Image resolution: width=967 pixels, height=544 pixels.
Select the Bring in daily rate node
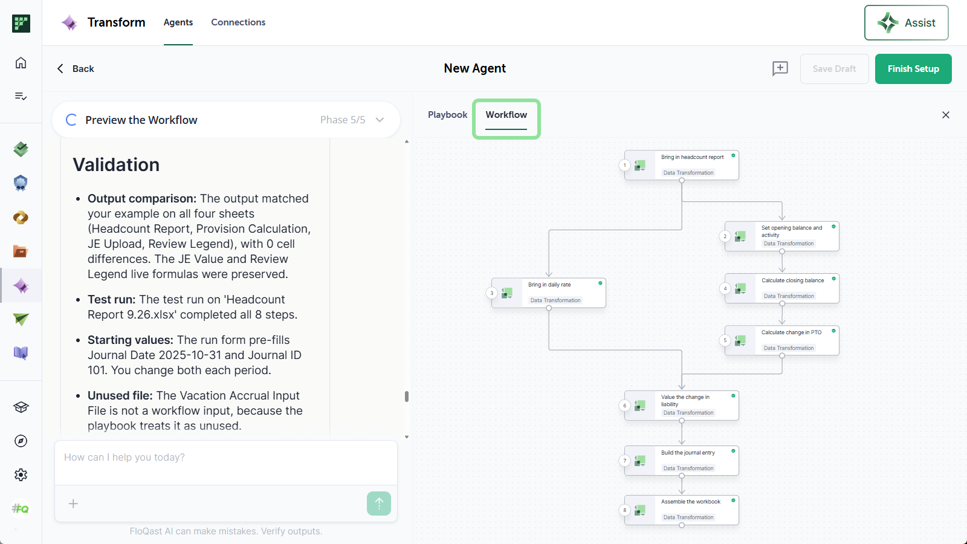click(x=549, y=293)
